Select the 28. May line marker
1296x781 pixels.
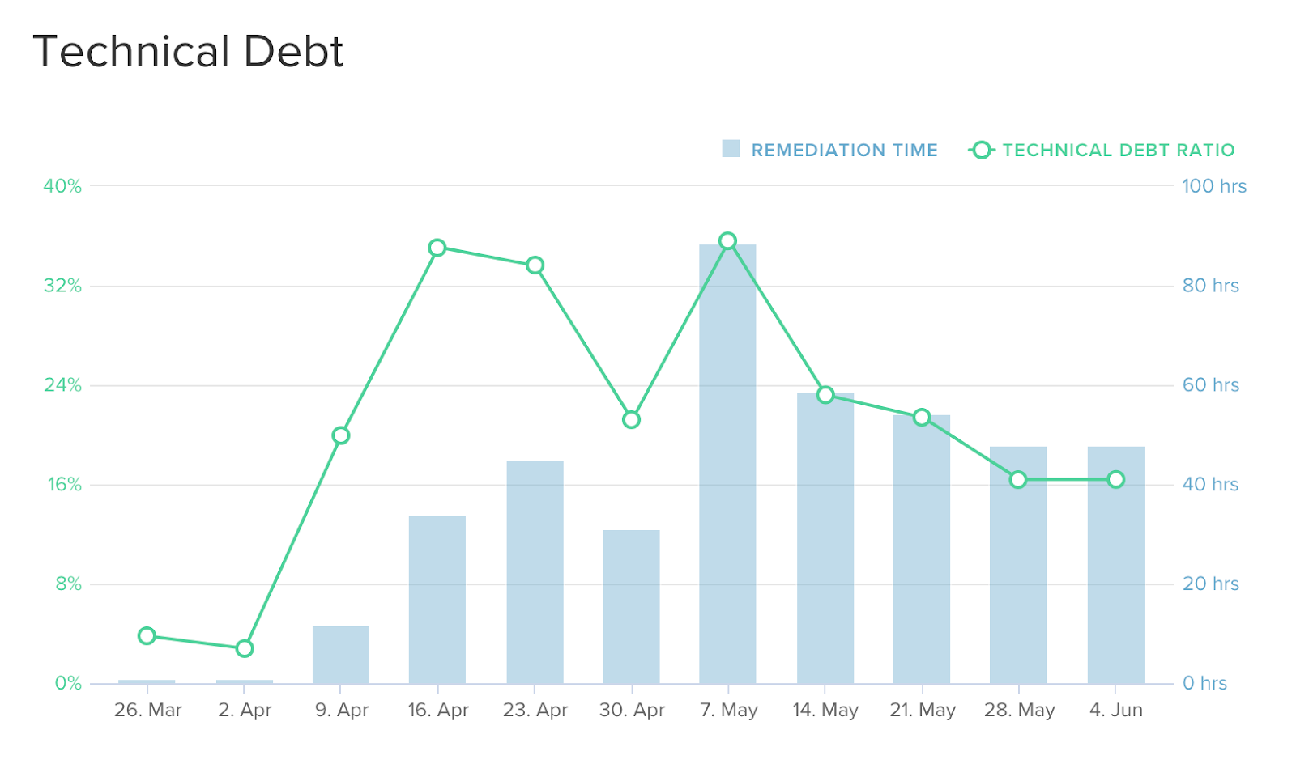(x=1018, y=480)
